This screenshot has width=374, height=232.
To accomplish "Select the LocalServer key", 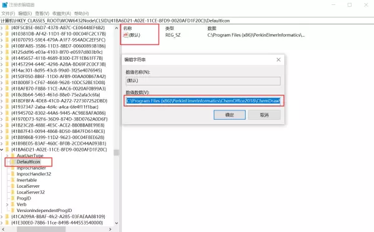I will coord(28,186).
